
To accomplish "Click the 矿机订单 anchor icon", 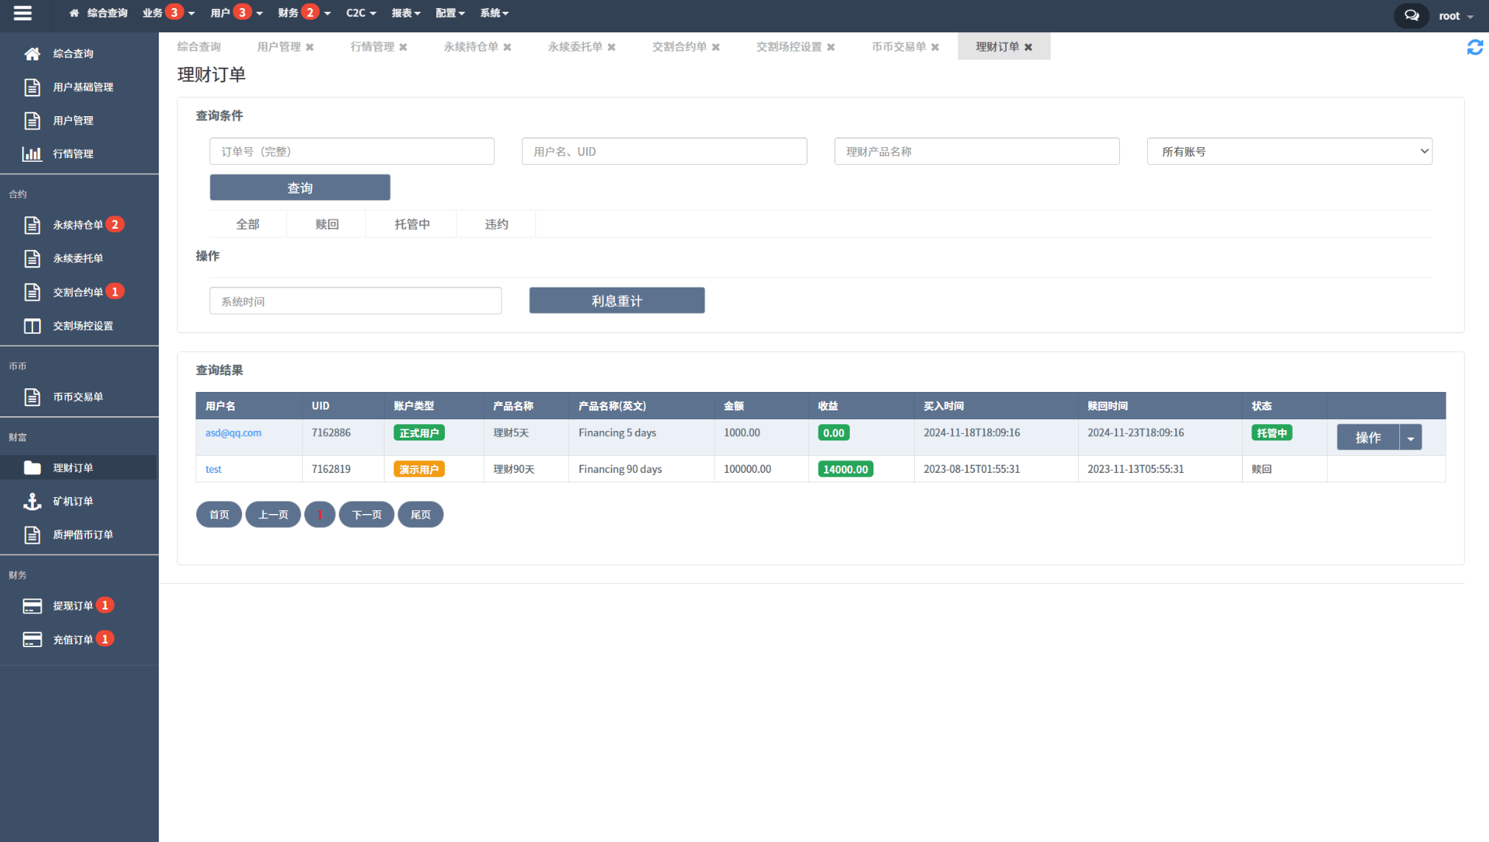I will [32, 502].
